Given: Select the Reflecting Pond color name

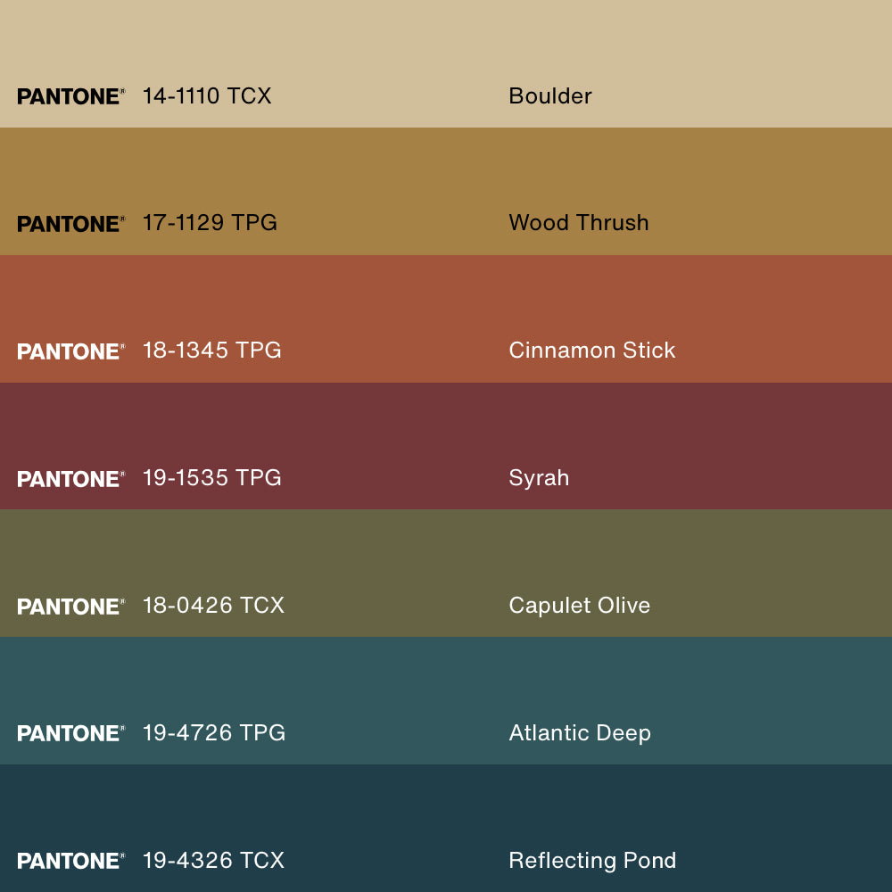Looking at the screenshot, I should point(592,861).
